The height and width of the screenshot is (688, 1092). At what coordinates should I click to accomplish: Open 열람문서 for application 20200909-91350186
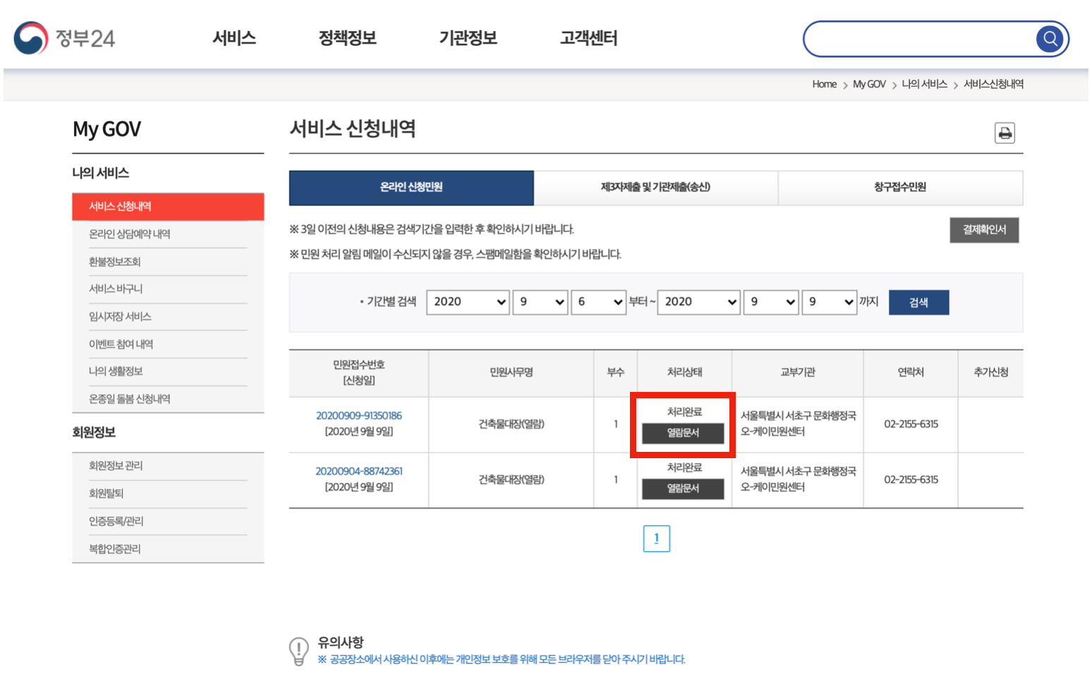683,434
